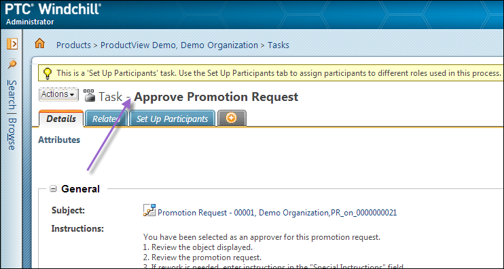Click 'Review the promotion request' instruction
504x269 pixels.
pos(202,257)
